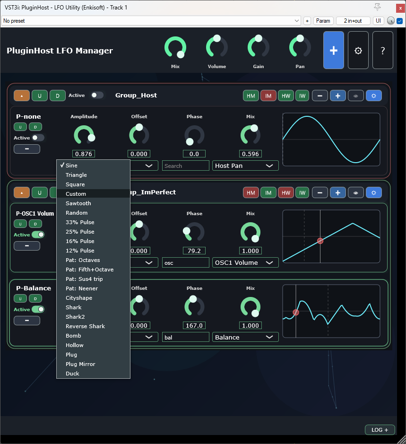
Task: Toggle Group_ImPerfect red HW button
Action: 286,193
